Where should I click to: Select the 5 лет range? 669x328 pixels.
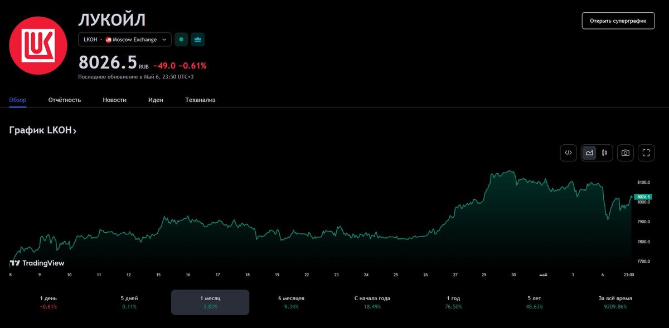(x=534, y=302)
